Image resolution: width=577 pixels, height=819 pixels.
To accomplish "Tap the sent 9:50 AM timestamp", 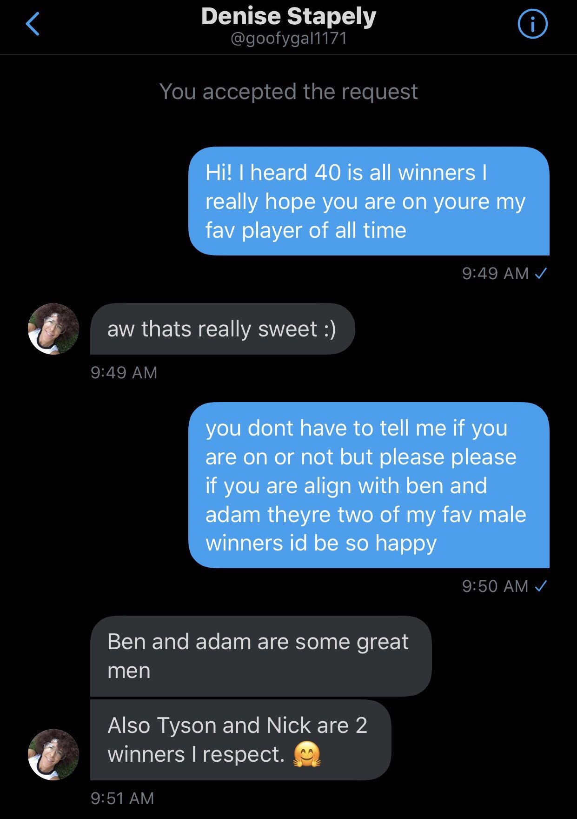I will 495,586.
